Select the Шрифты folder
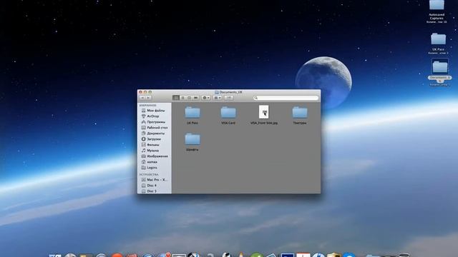The image size is (458, 257). pos(193,139)
